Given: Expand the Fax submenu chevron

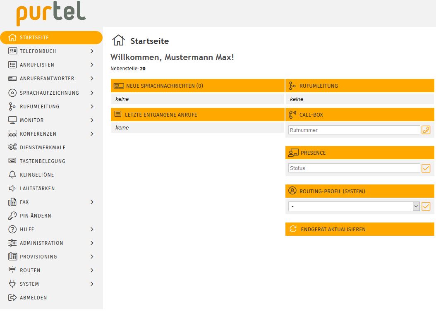Looking at the screenshot, I should [x=92, y=202].
